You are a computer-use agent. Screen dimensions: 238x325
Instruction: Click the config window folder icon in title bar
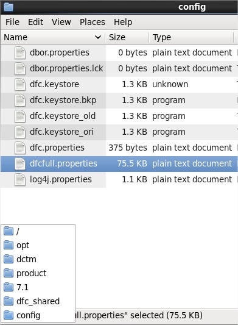[x=9, y=7]
